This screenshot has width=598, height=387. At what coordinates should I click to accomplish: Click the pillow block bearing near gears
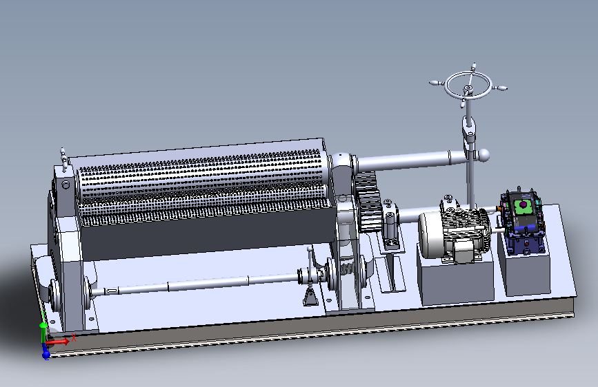(391, 225)
